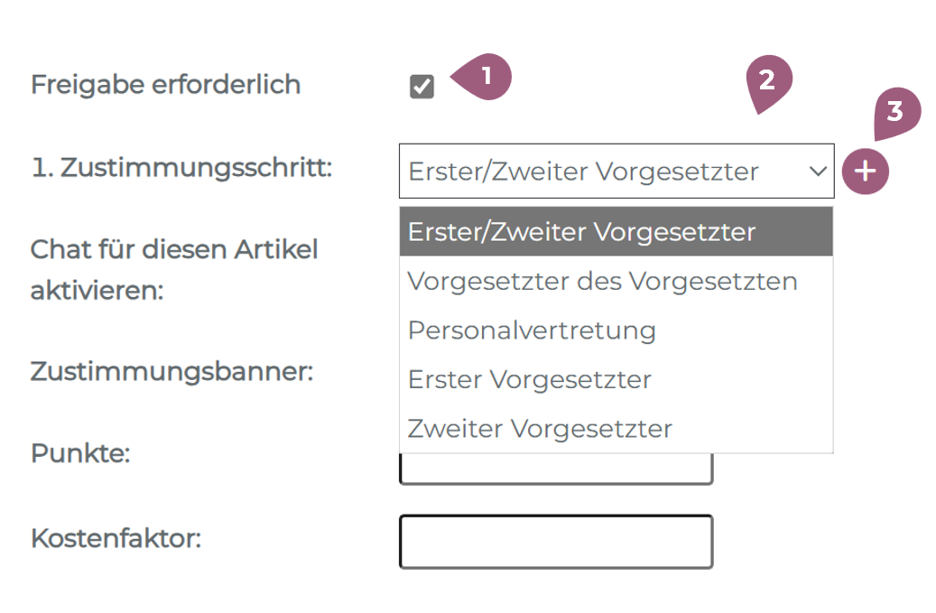Click the Chat für diesen Artikel aktivieren label
Screen dimensions: 936x613
(174, 270)
